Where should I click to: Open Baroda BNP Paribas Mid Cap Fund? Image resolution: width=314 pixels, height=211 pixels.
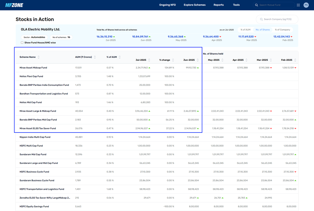tap(38, 120)
